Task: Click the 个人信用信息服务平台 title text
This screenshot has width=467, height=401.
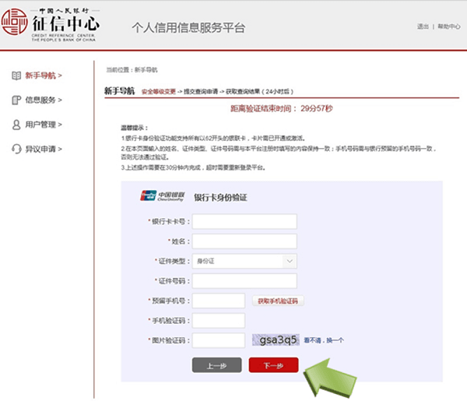Action: (188, 28)
